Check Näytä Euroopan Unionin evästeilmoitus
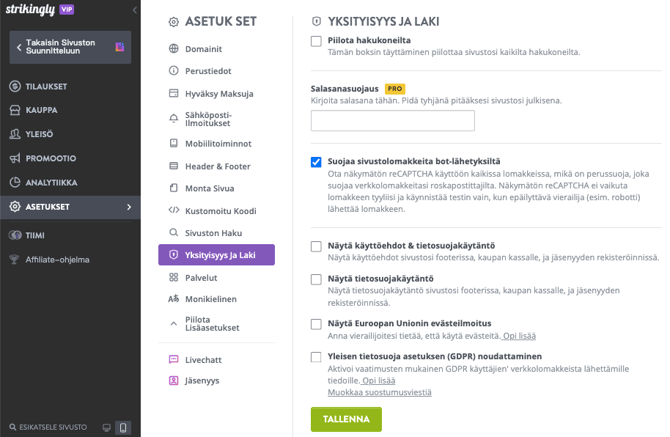 coord(317,324)
